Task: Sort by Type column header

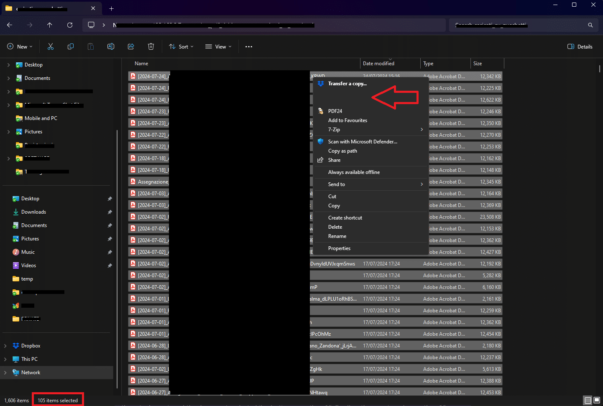Action: click(x=428, y=64)
